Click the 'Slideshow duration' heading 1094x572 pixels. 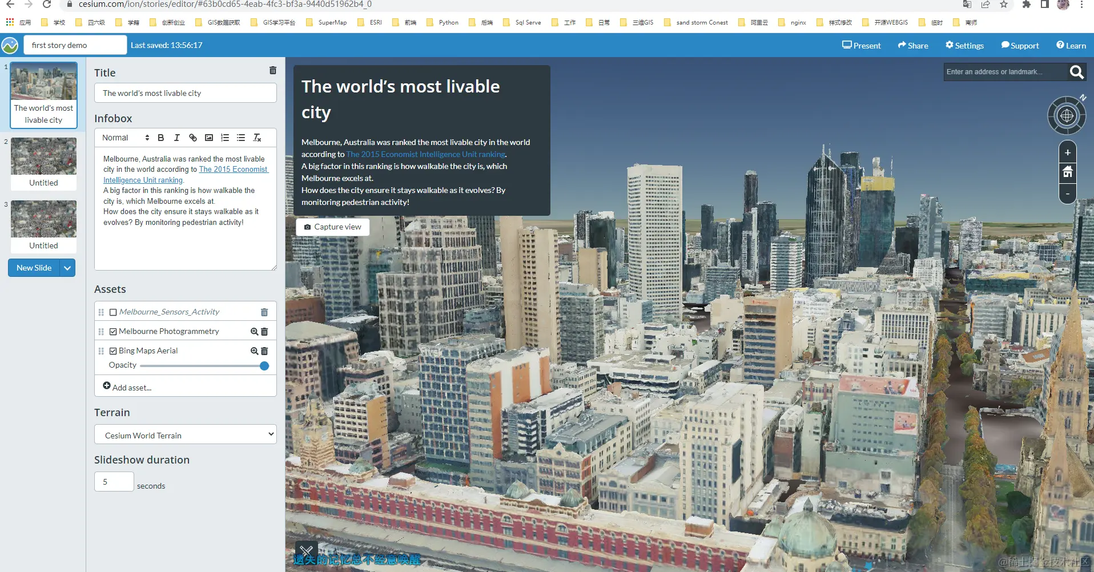pos(142,460)
